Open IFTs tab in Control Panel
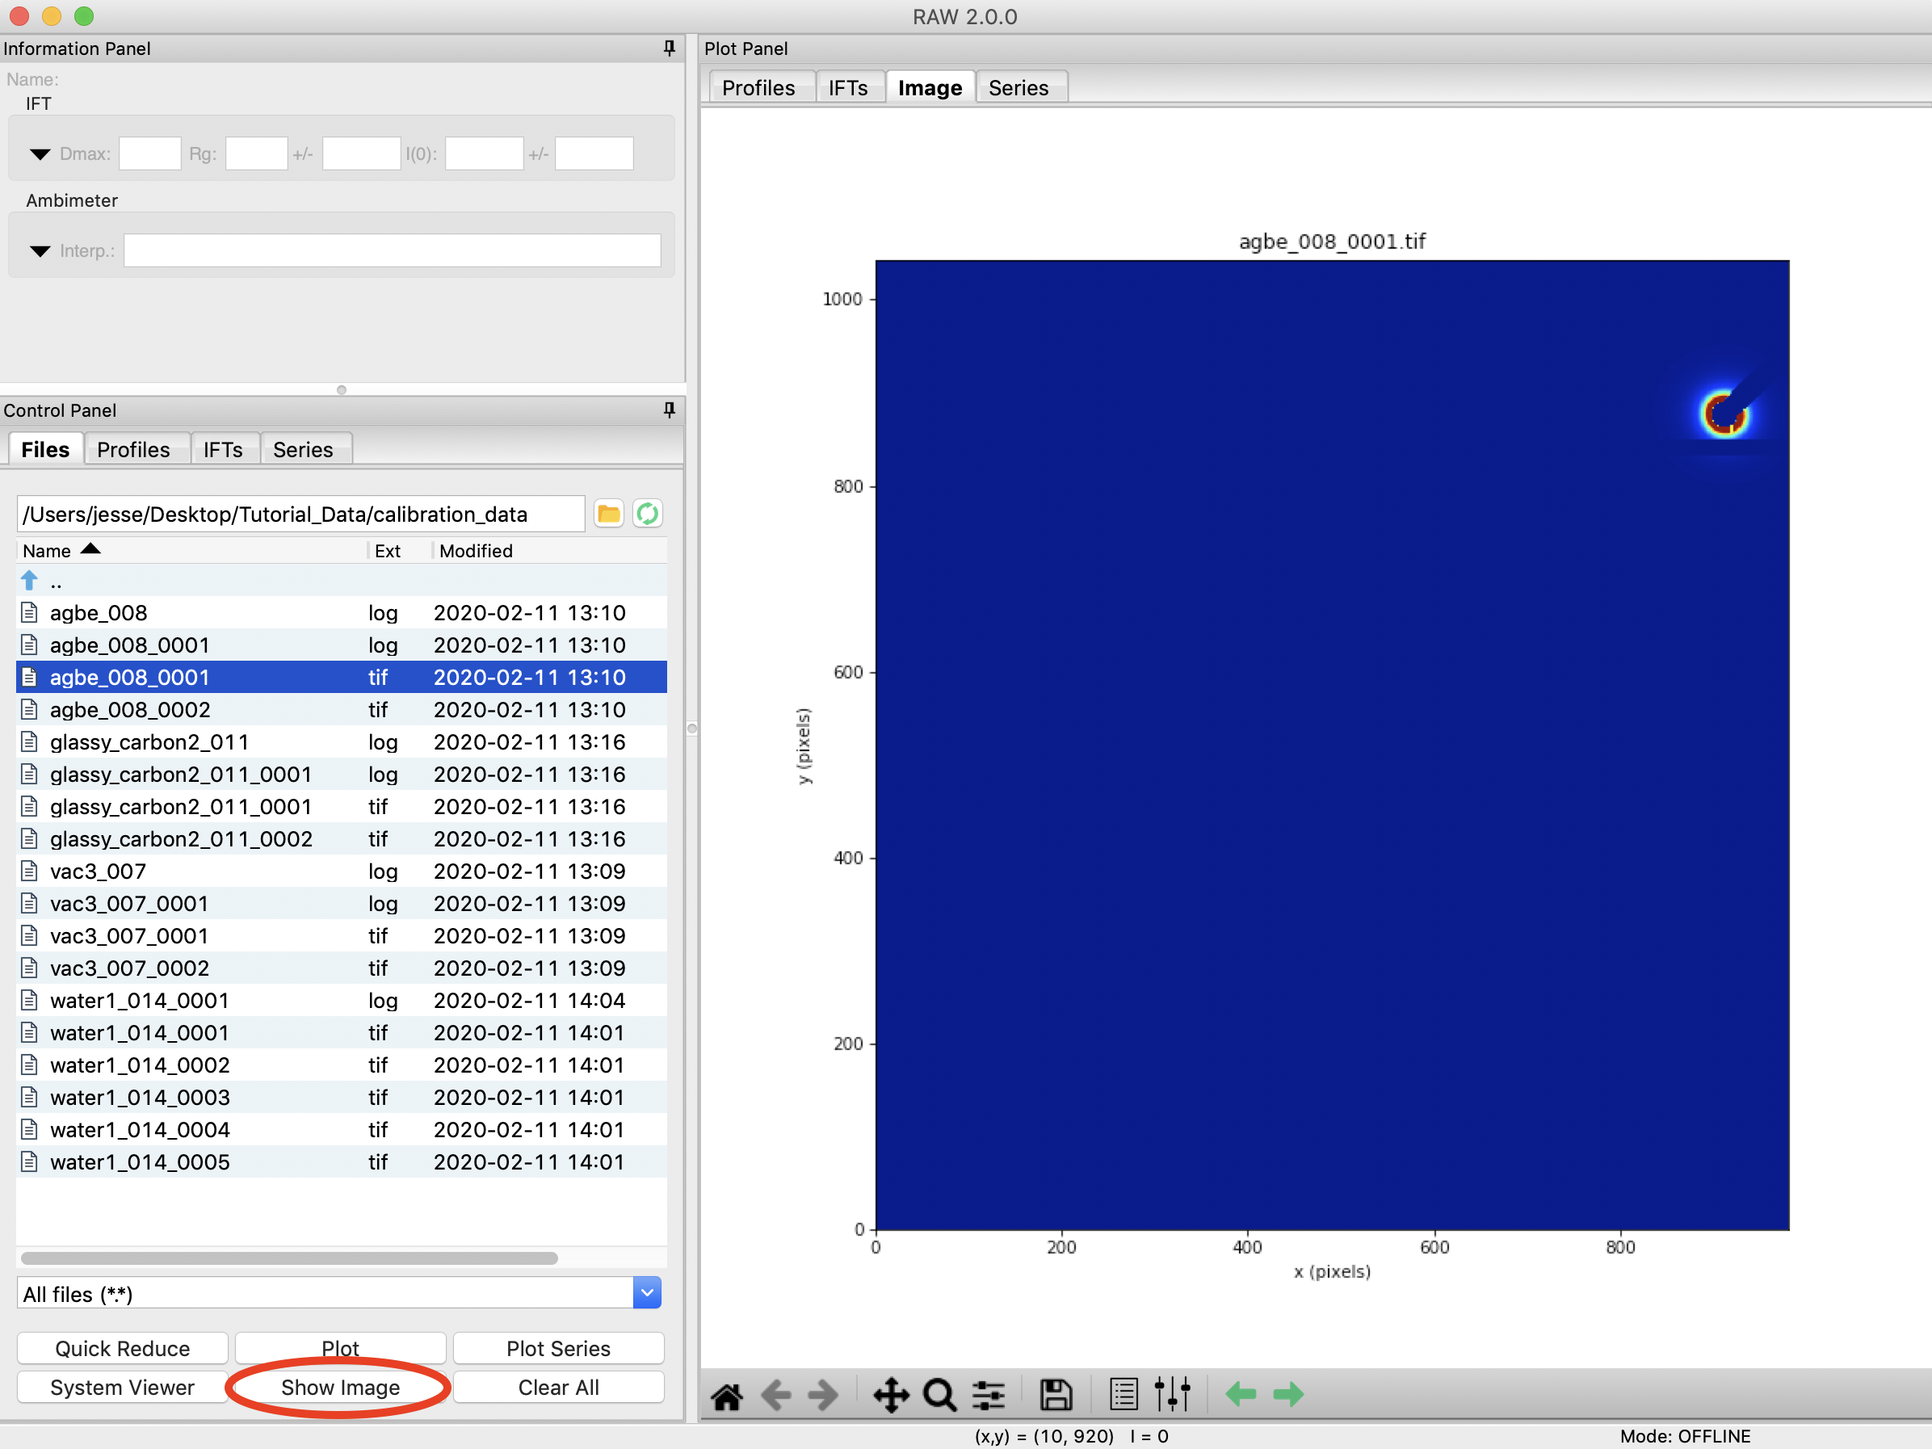The width and height of the screenshot is (1932, 1449). [224, 449]
